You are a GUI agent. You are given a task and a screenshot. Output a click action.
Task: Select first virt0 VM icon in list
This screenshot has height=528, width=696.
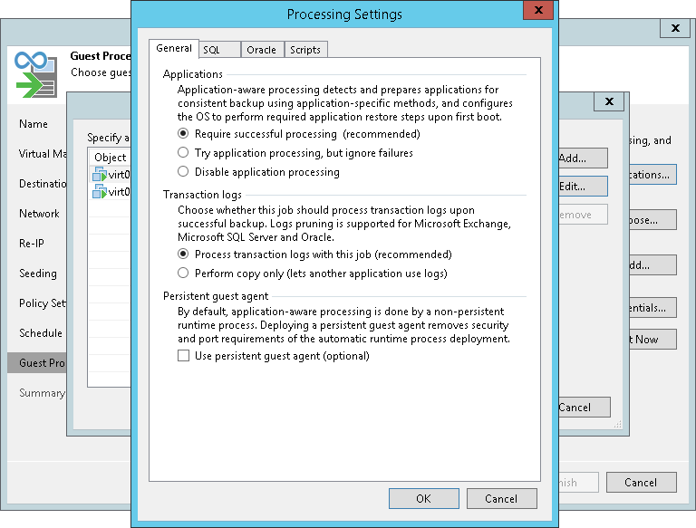[100, 175]
